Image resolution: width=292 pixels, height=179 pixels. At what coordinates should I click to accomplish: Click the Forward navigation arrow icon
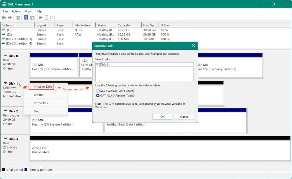(10, 17)
